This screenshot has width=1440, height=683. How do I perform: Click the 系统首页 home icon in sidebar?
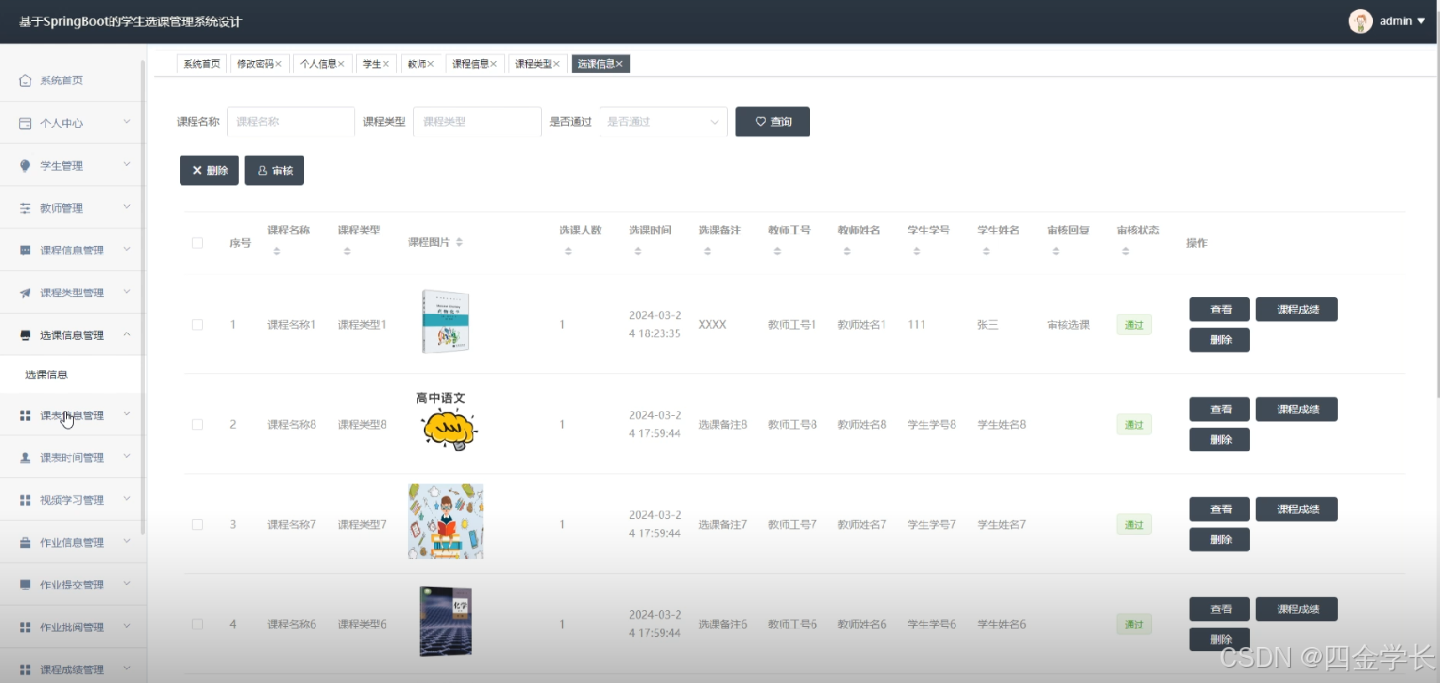click(x=25, y=80)
